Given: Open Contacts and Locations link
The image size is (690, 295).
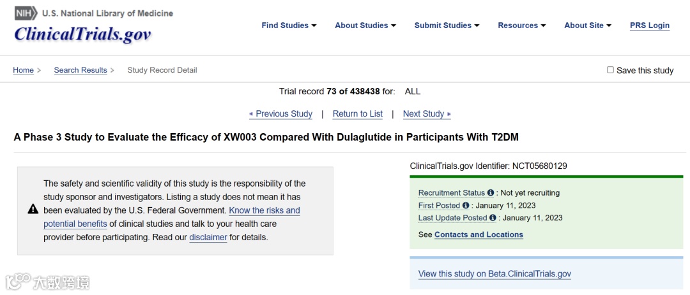Looking at the screenshot, I should [479, 234].
